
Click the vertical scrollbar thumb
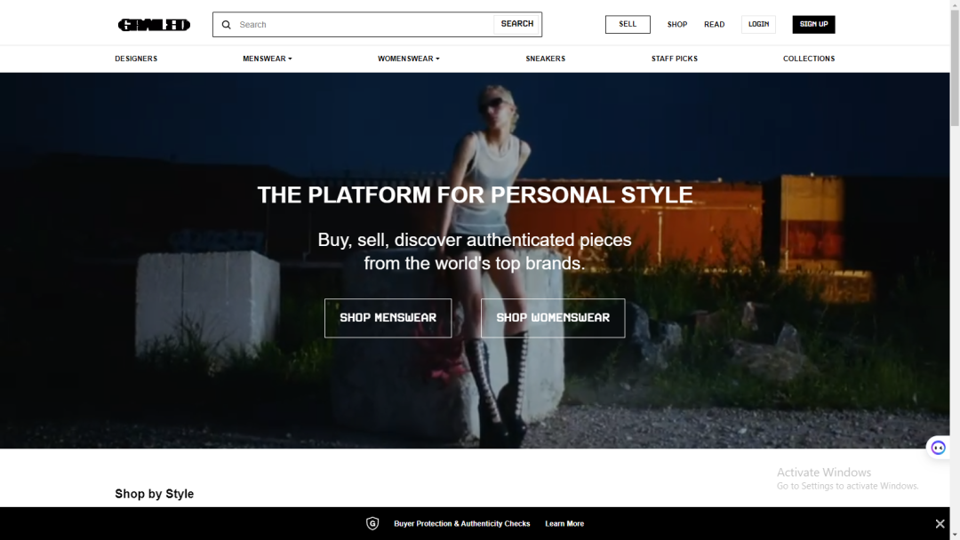click(x=955, y=66)
